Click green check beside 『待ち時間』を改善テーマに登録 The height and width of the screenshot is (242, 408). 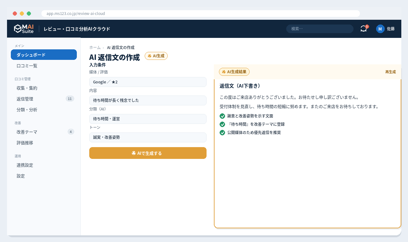(x=222, y=124)
